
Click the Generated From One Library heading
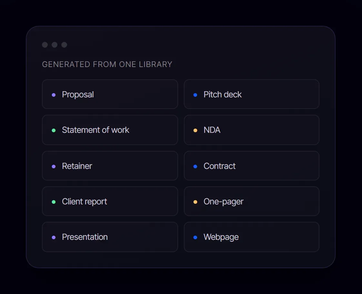[107, 64]
